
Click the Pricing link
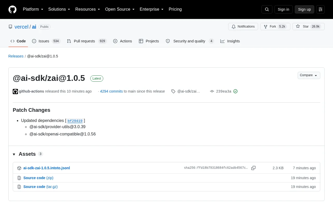pyautogui.click(x=175, y=9)
